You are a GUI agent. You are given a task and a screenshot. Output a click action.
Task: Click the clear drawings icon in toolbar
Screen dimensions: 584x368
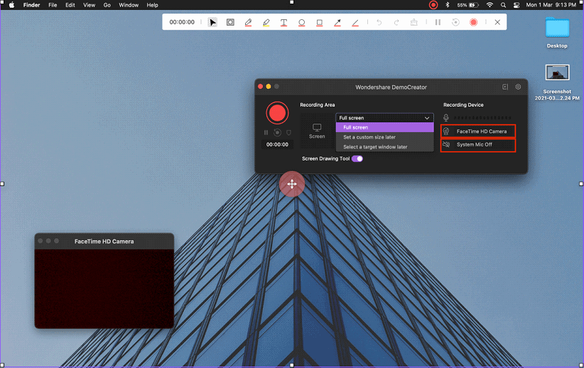click(413, 22)
